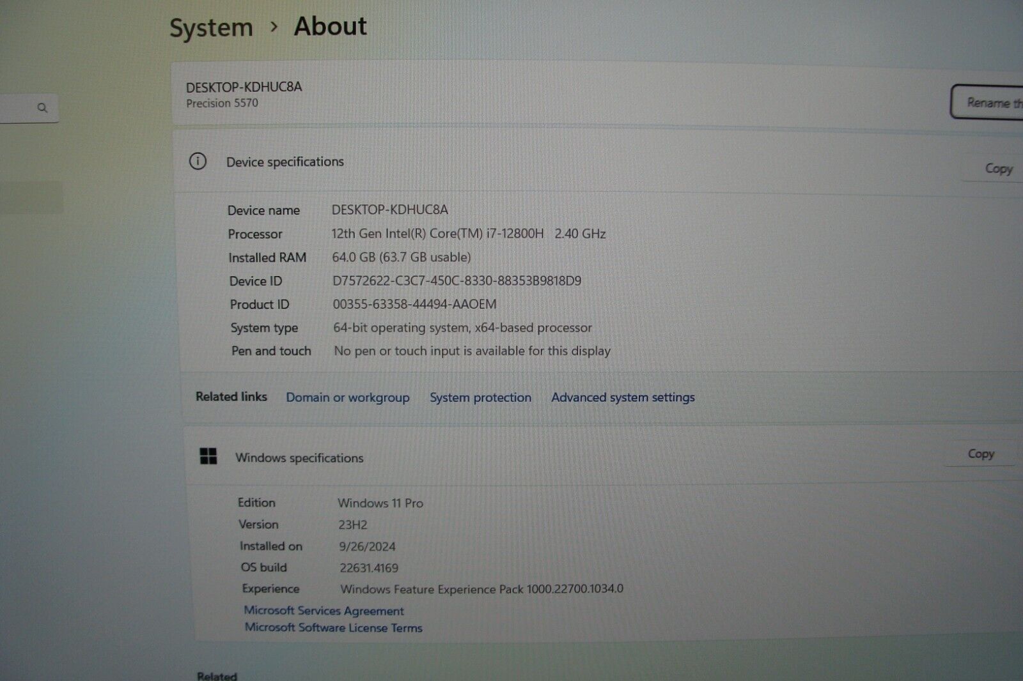This screenshot has width=1023, height=681.
Task: Click the Device specifications info icon
Action: point(198,161)
